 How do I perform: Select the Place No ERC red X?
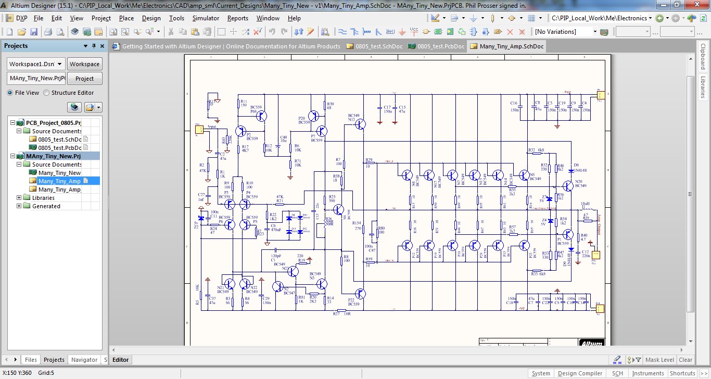[x=510, y=32]
